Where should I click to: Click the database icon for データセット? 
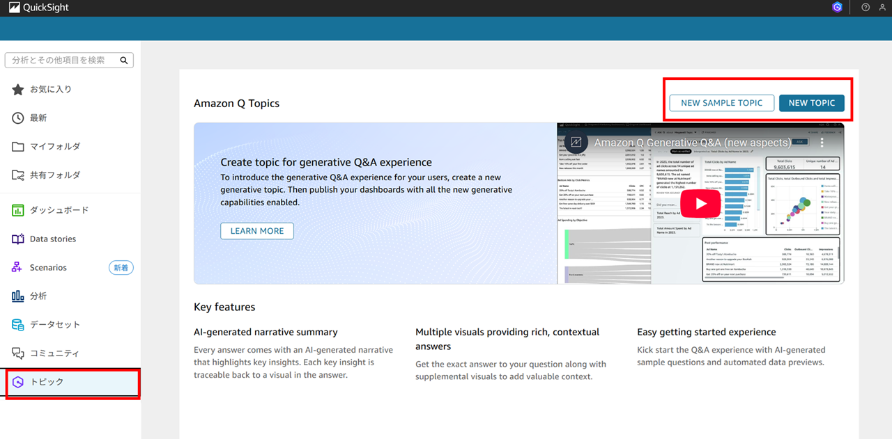18,324
